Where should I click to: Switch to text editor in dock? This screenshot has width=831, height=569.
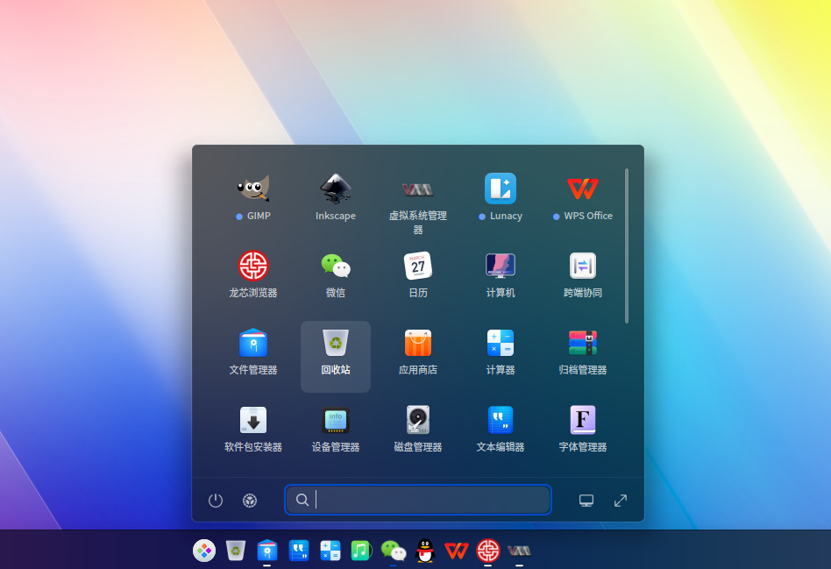(299, 551)
